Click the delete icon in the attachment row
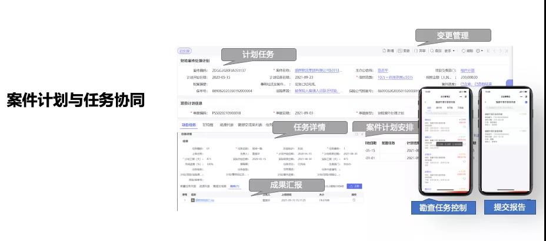Image resolution: width=546 pixels, height=241 pixels. pos(354,200)
